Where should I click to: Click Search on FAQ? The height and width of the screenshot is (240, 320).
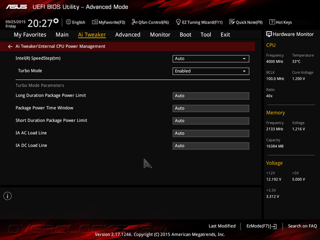302,226
